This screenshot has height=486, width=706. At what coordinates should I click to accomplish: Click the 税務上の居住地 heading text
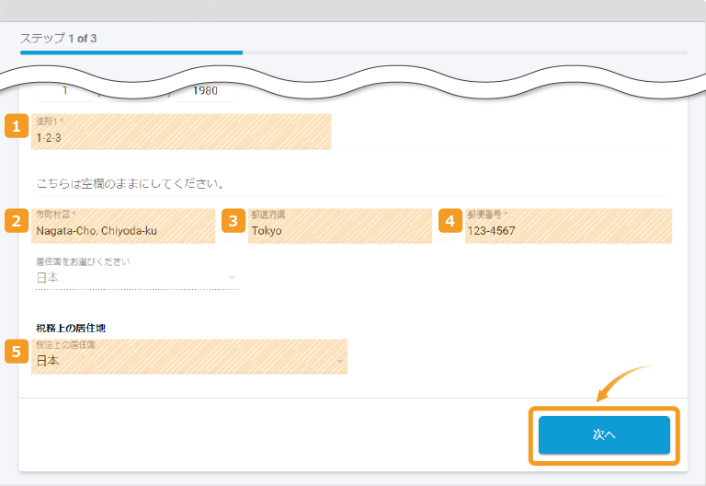pos(71,329)
